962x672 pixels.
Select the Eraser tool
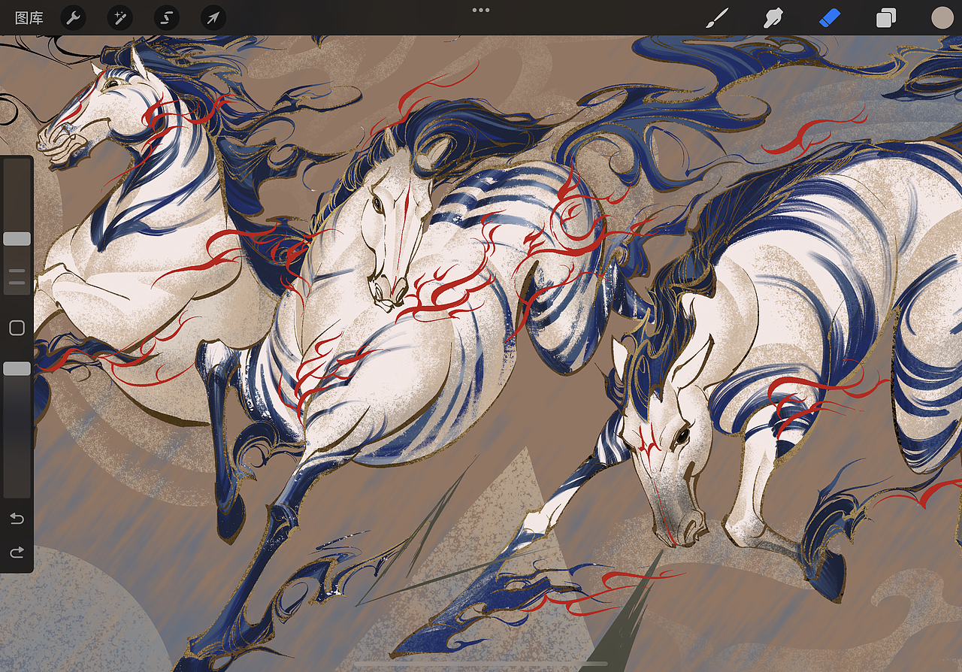pyautogui.click(x=829, y=18)
